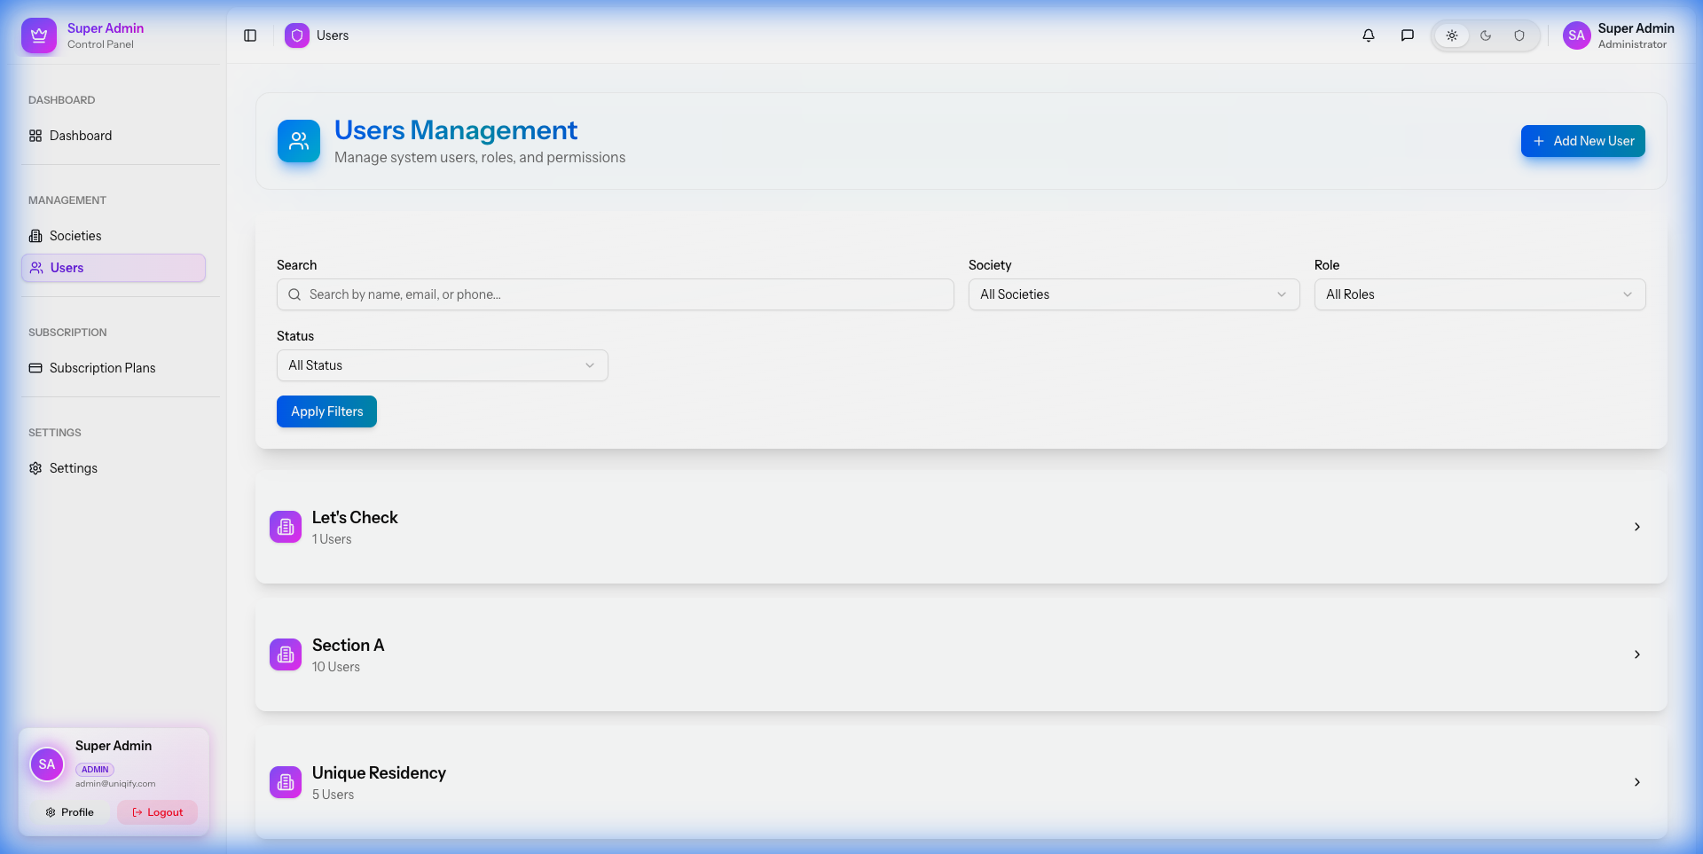Click the "1 Users" count text

tap(332, 539)
